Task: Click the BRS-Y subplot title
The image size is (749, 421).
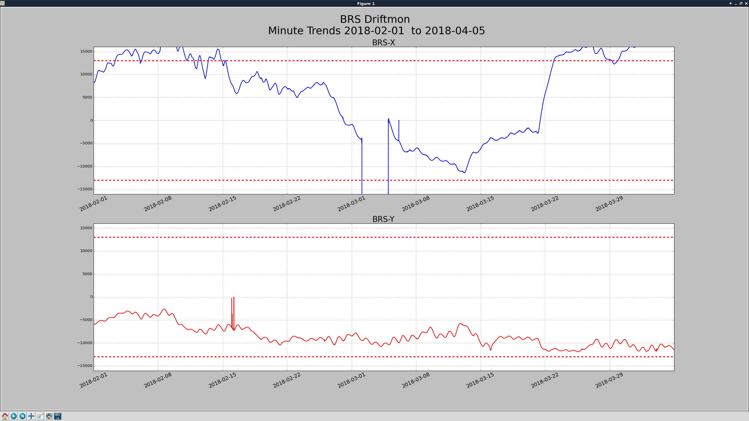Action: click(x=383, y=219)
